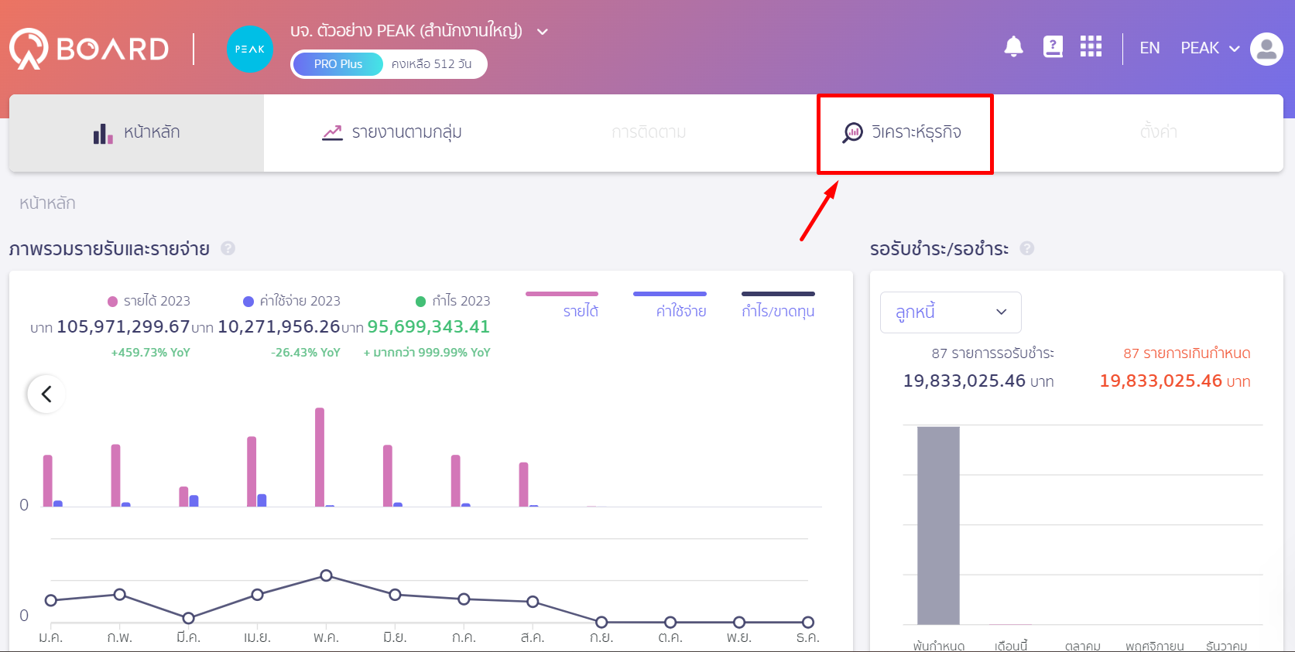Switch language to EN
The width and height of the screenshot is (1295, 652).
[x=1149, y=48]
